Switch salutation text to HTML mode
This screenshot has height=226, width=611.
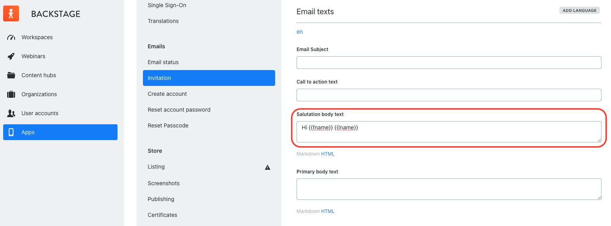(x=328, y=154)
